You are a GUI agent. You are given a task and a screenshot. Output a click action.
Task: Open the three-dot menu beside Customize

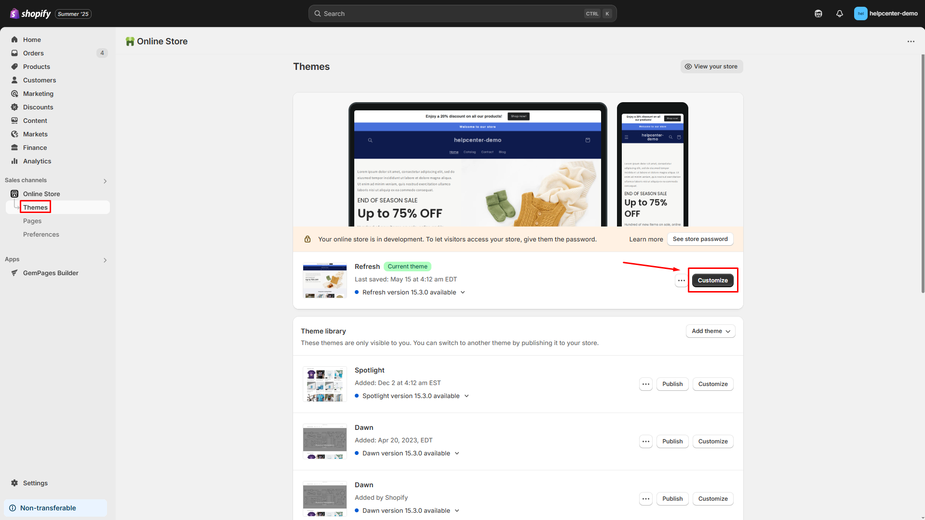pos(681,280)
